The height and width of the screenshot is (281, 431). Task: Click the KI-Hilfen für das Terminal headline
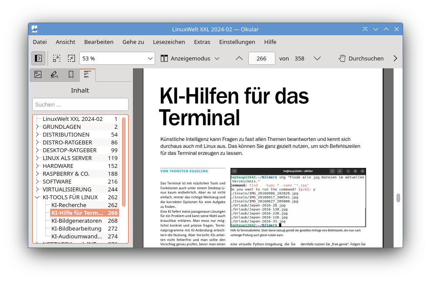click(x=234, y=107)
